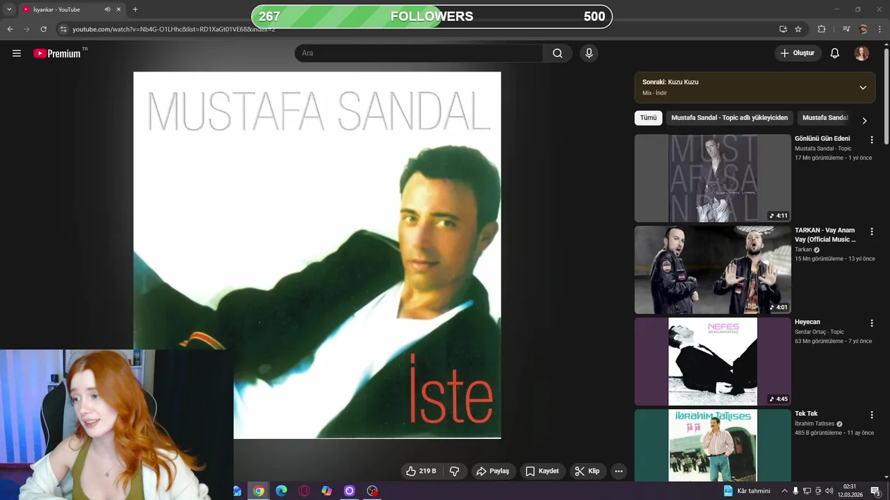Open options for TARKAN - Vay Anam Vay
This screenshot has height=500, width=890.
pos(871,231)
